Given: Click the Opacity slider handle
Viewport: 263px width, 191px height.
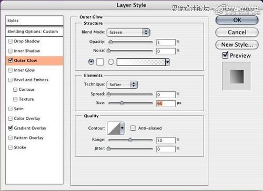Looking at the screenshot, I should coord(110,42).
